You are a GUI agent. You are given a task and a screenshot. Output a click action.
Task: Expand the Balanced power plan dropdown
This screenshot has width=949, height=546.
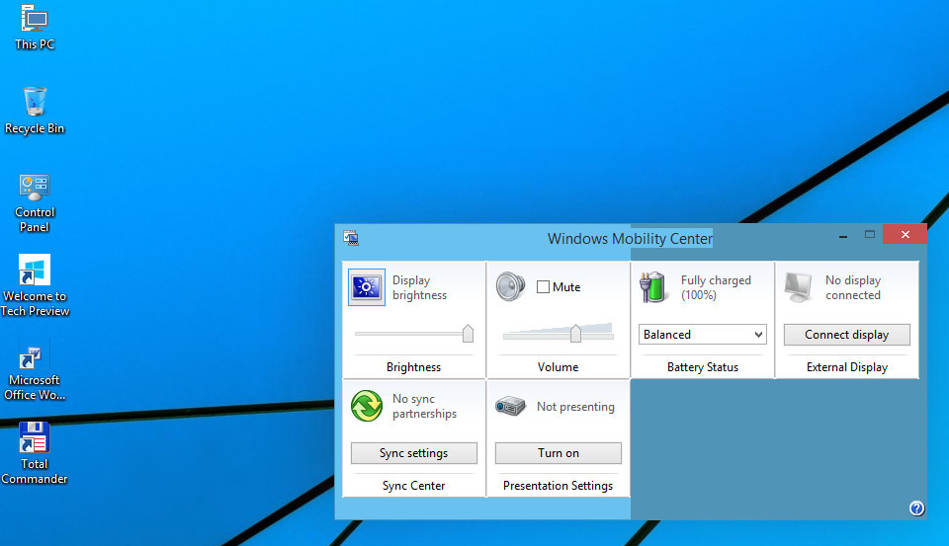click(x=702, y=335)
